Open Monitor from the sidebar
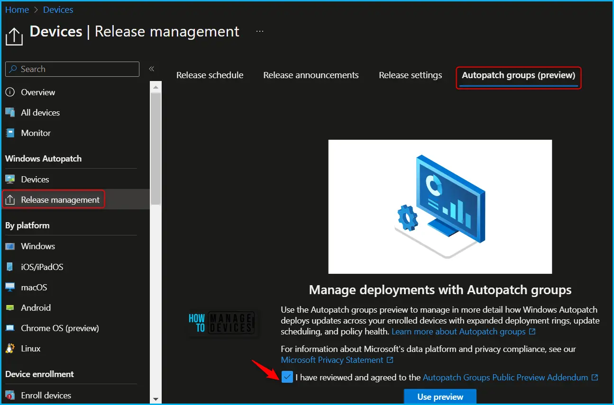 36,133
